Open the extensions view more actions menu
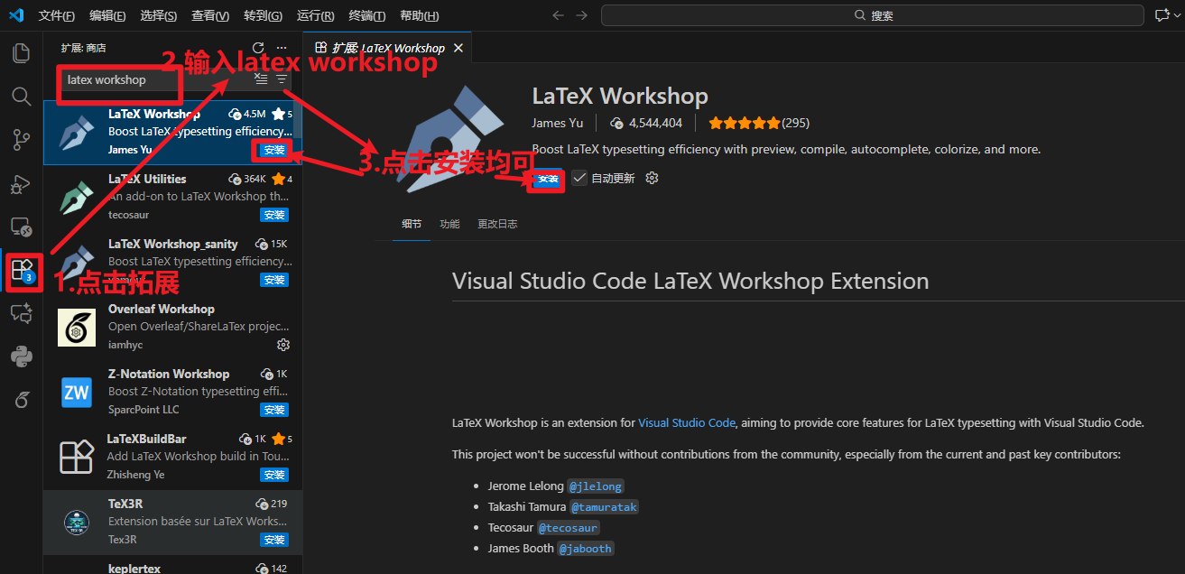 (x=282, y=48)
